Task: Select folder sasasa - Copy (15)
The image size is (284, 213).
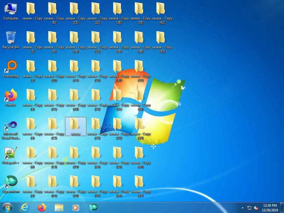Action: click(75, 13)
